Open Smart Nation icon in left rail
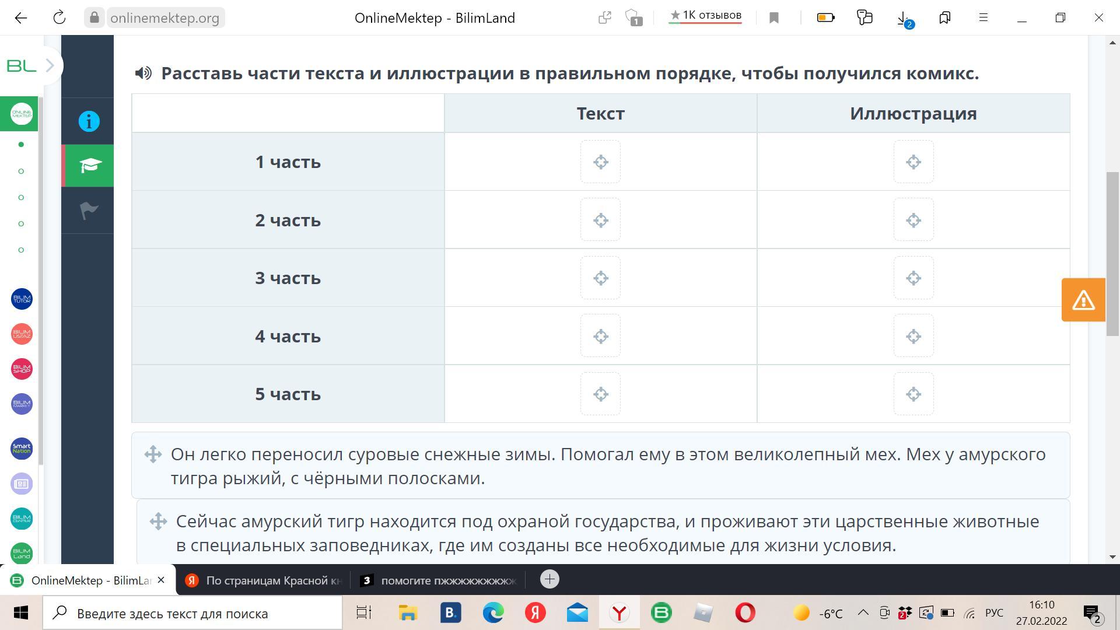1120x630 pixels. (22, 449)
